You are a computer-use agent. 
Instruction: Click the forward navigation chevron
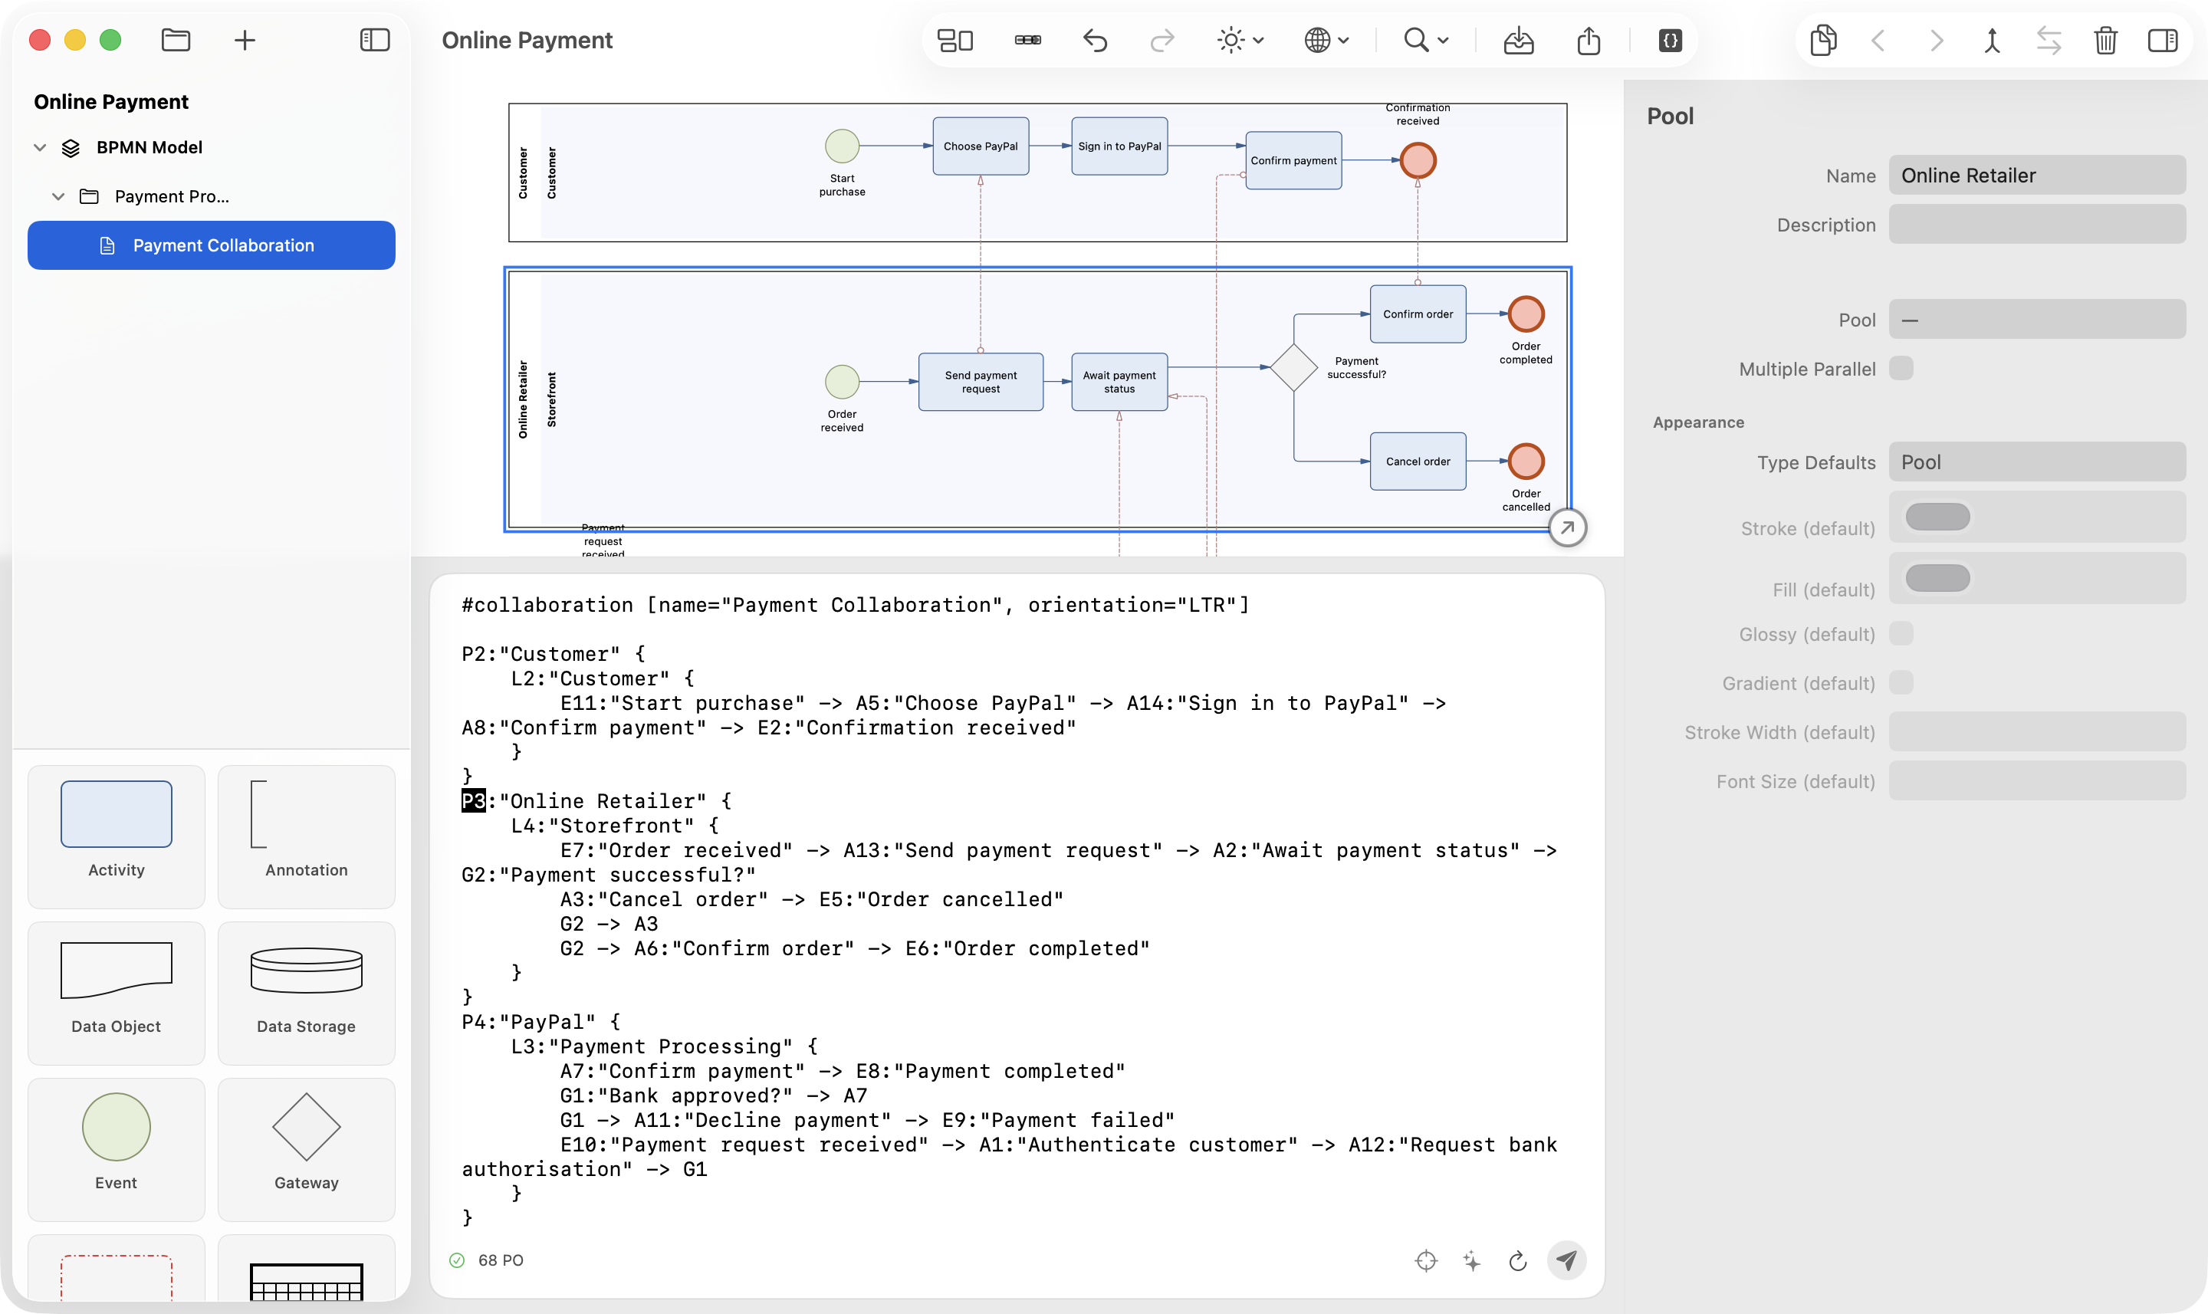pyautogui.click(x=1936, y=40)
